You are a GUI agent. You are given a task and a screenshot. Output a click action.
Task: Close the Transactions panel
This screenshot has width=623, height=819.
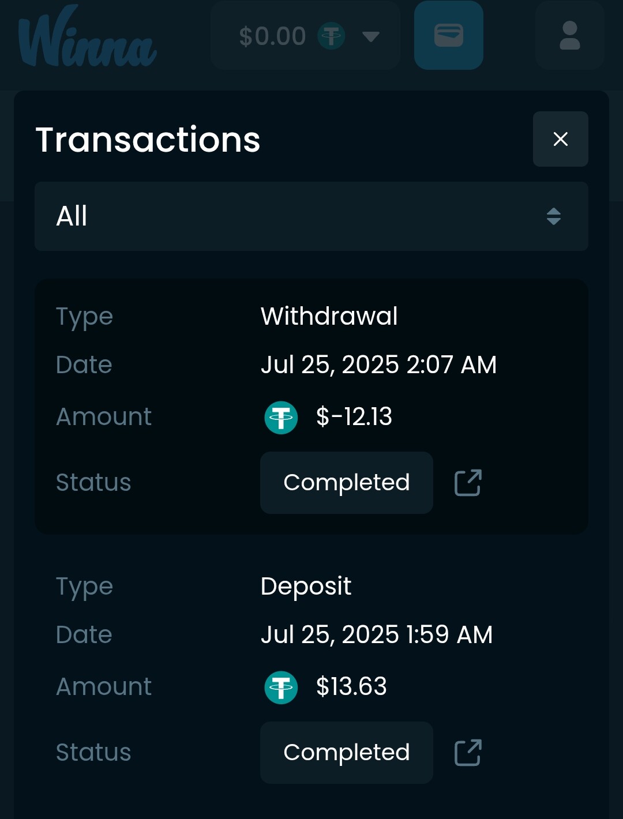560,139
